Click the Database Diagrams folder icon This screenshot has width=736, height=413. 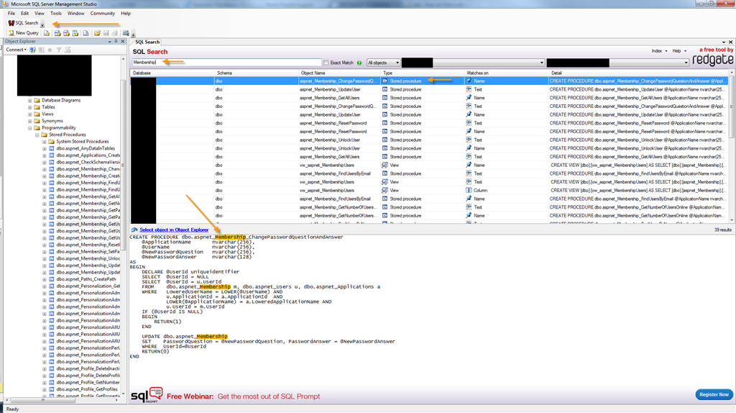[x=37, y=100]
